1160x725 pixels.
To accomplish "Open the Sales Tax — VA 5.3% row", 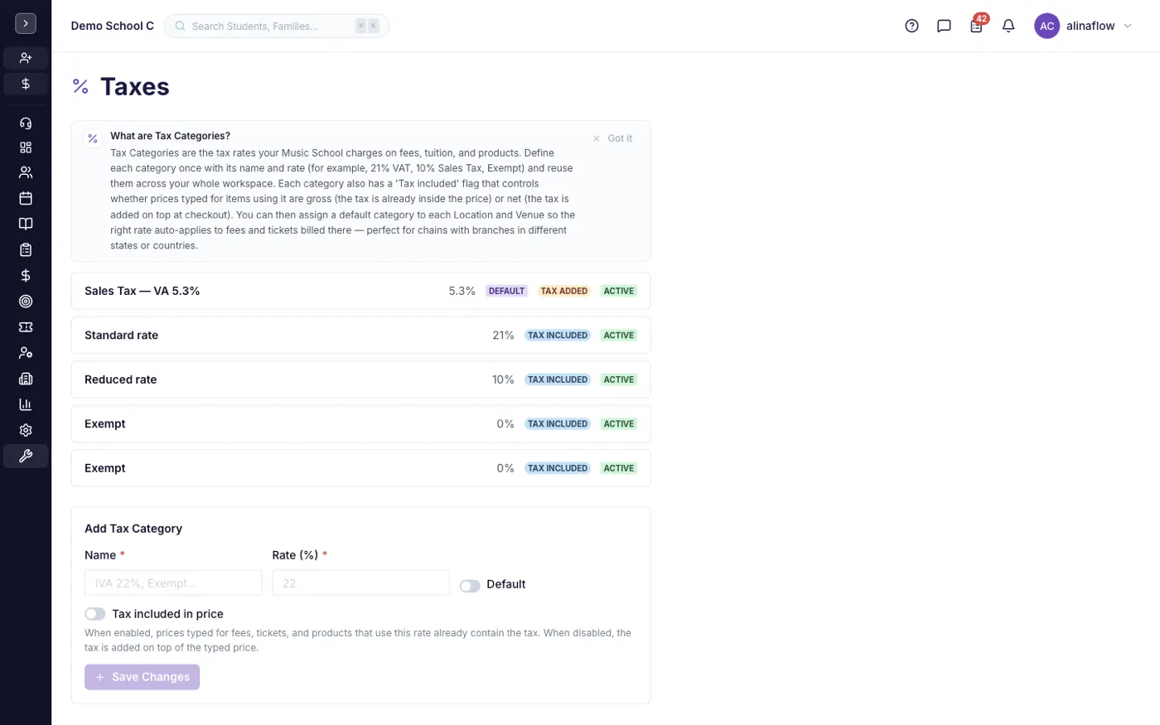I will pyautogui.click(x=360, y=291).
